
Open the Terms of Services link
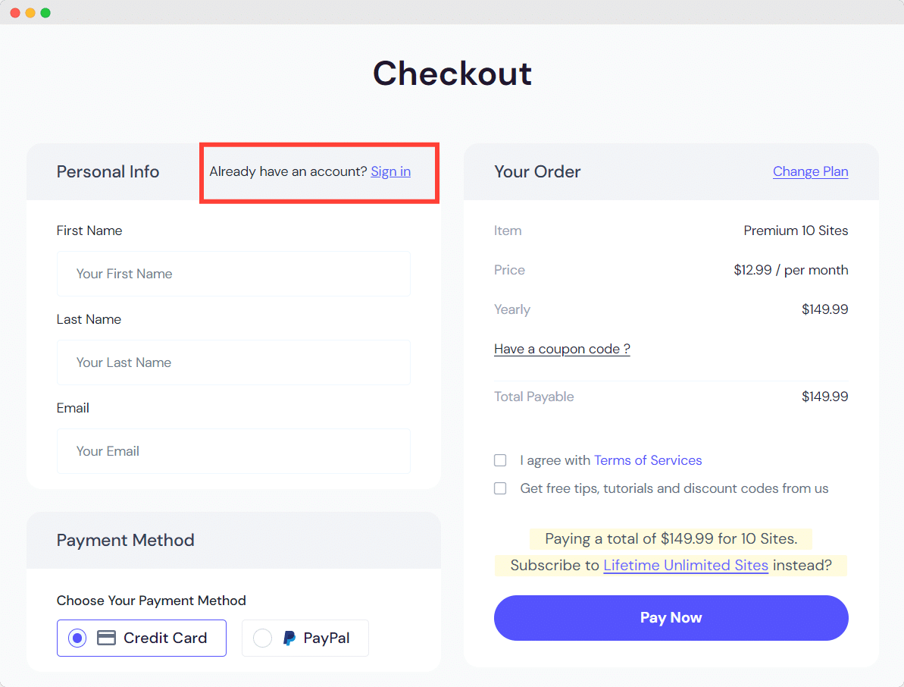648,460
